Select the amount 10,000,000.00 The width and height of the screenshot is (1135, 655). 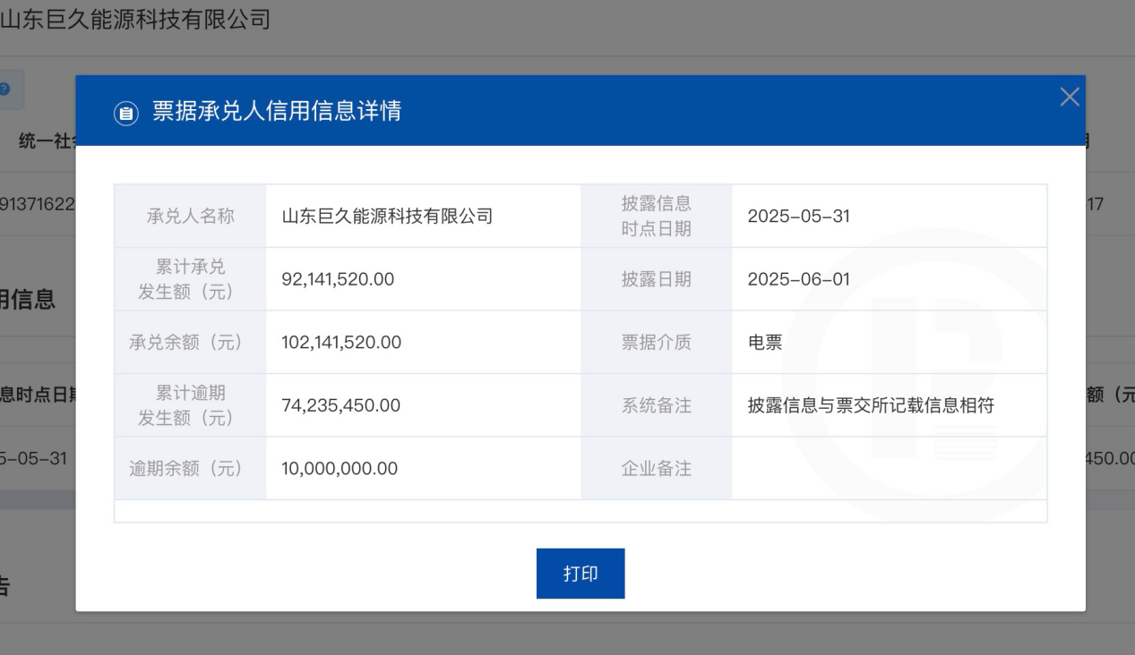click(x=340, y=468)
